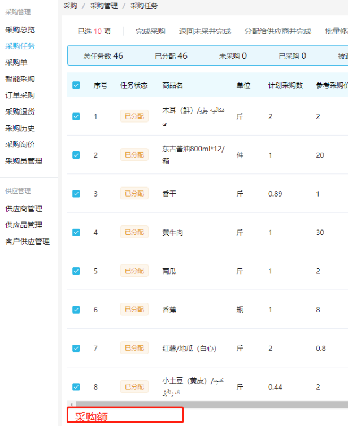Open 采购历史 sidebar item
The image size is (348, 426).
pos(20,128)
